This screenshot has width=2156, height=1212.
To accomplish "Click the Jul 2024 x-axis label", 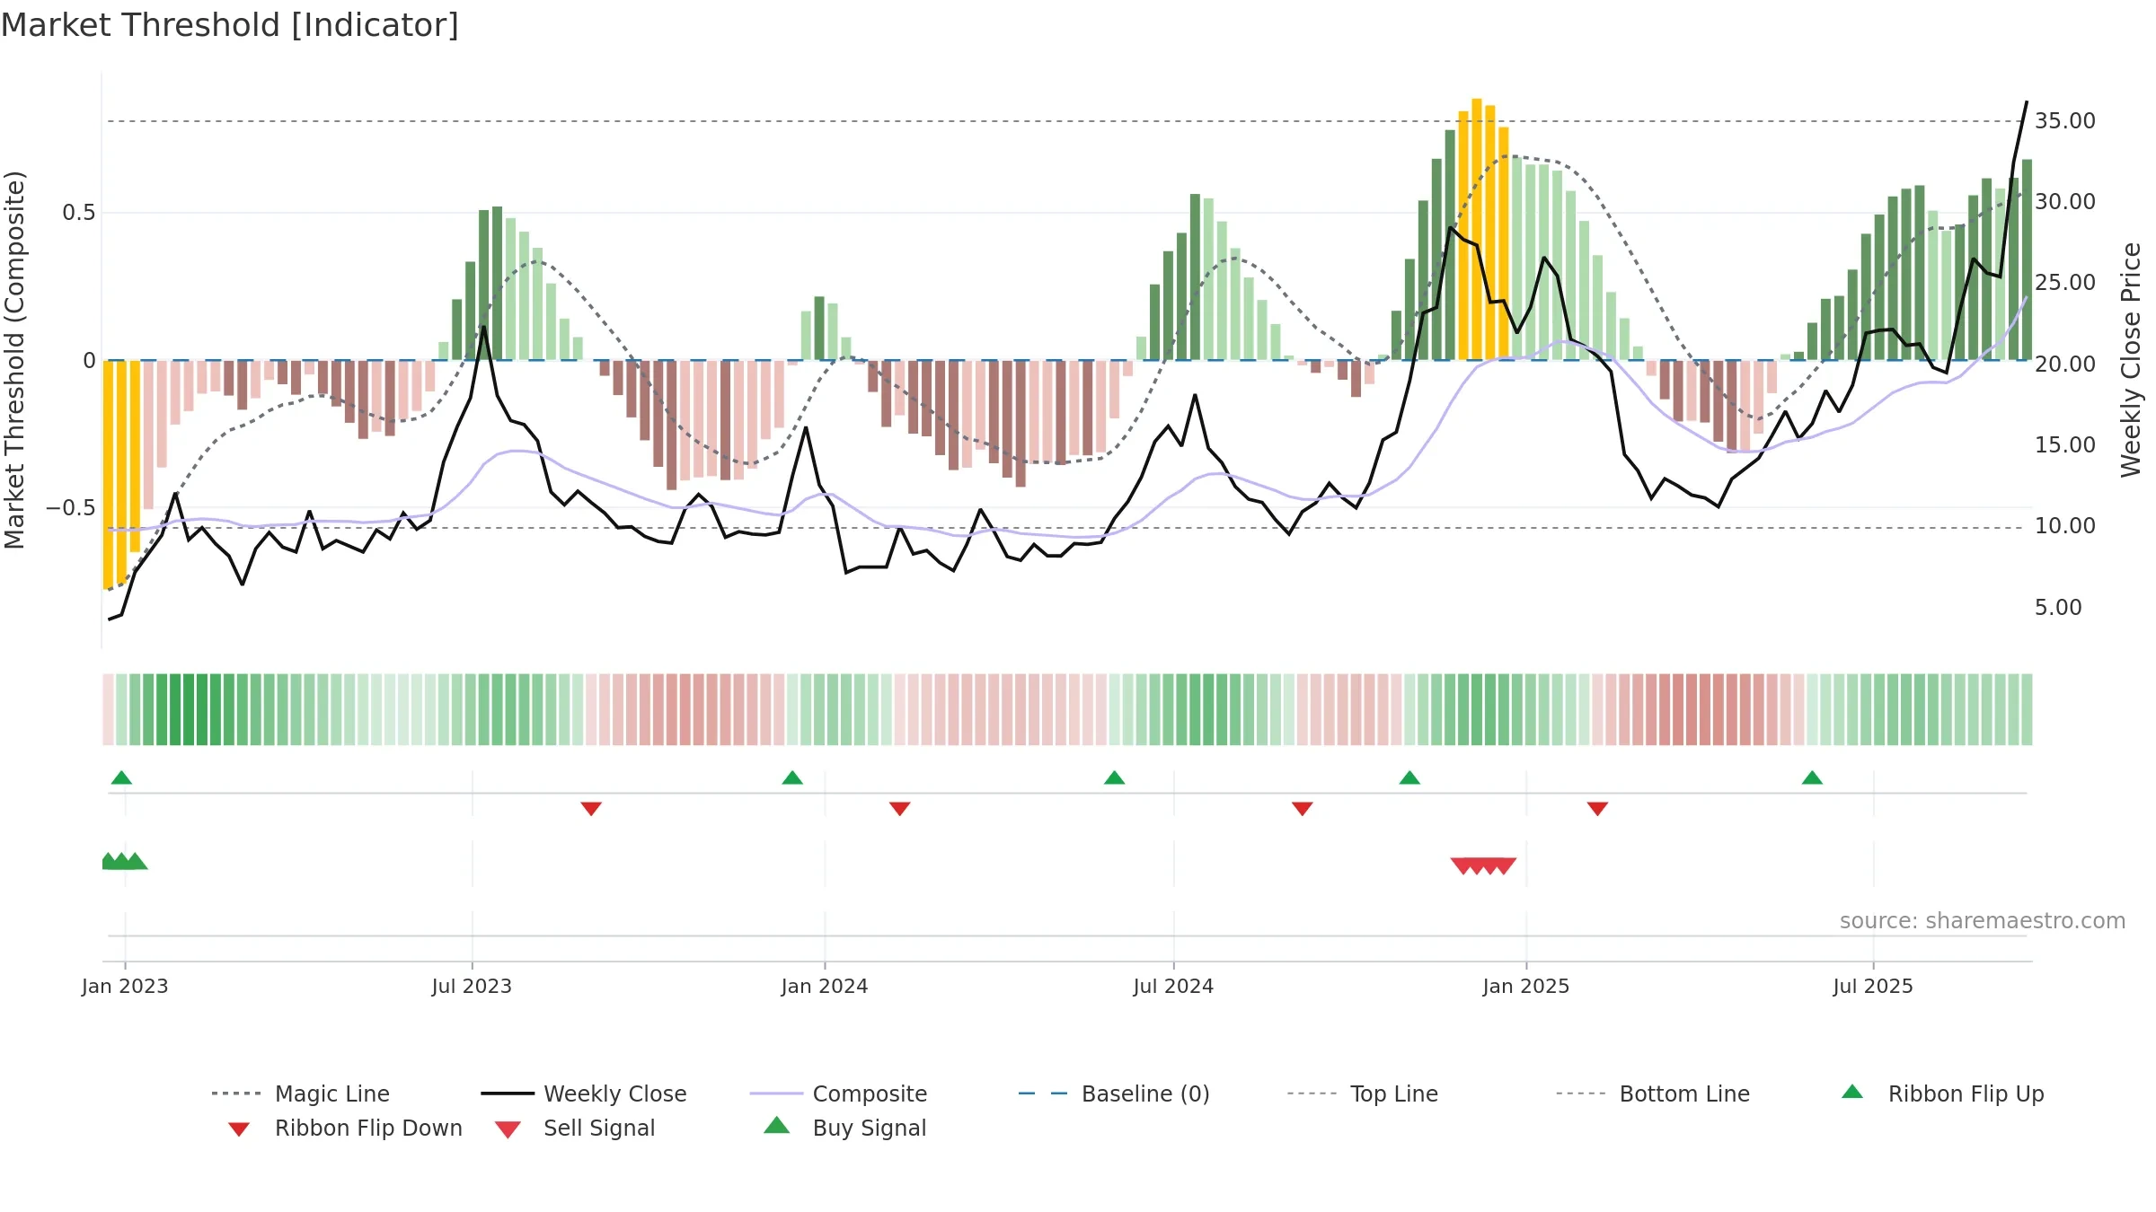I will coord(1173,987).
